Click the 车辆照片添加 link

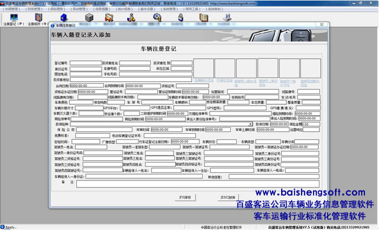point(204,80)
